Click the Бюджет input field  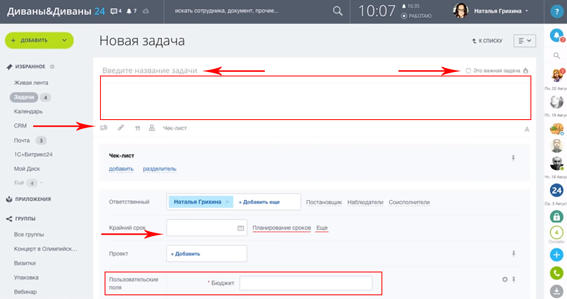click(x=306, y=283)
